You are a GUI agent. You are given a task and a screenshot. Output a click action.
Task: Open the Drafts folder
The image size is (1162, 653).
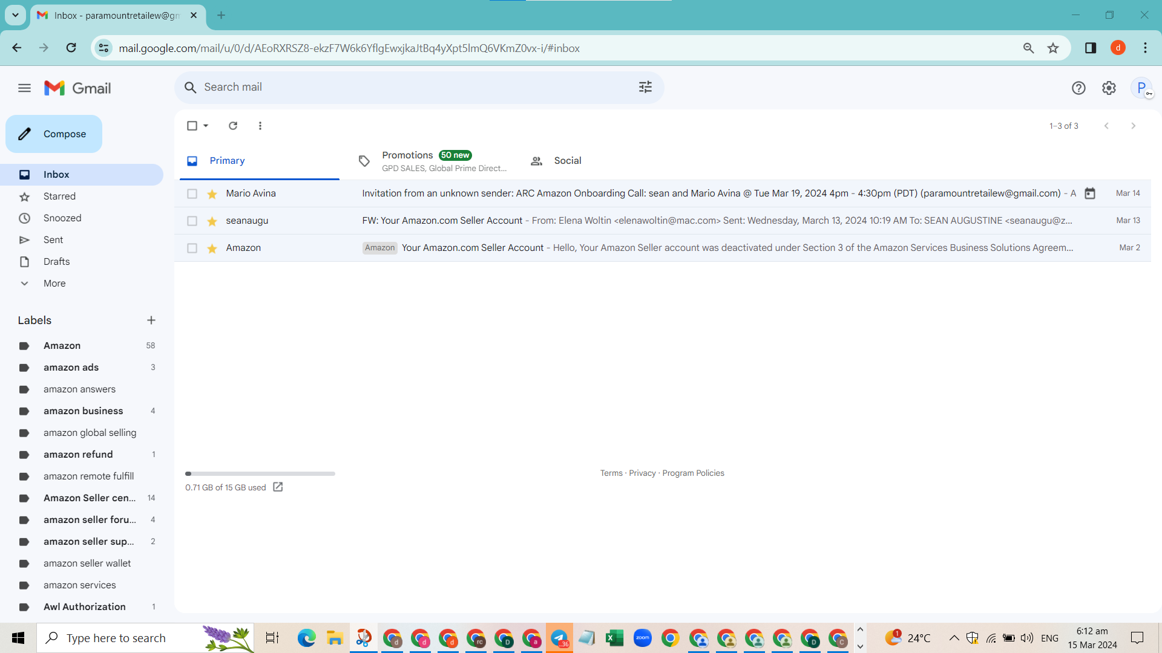pyautogui.click(x=82, y=262)
